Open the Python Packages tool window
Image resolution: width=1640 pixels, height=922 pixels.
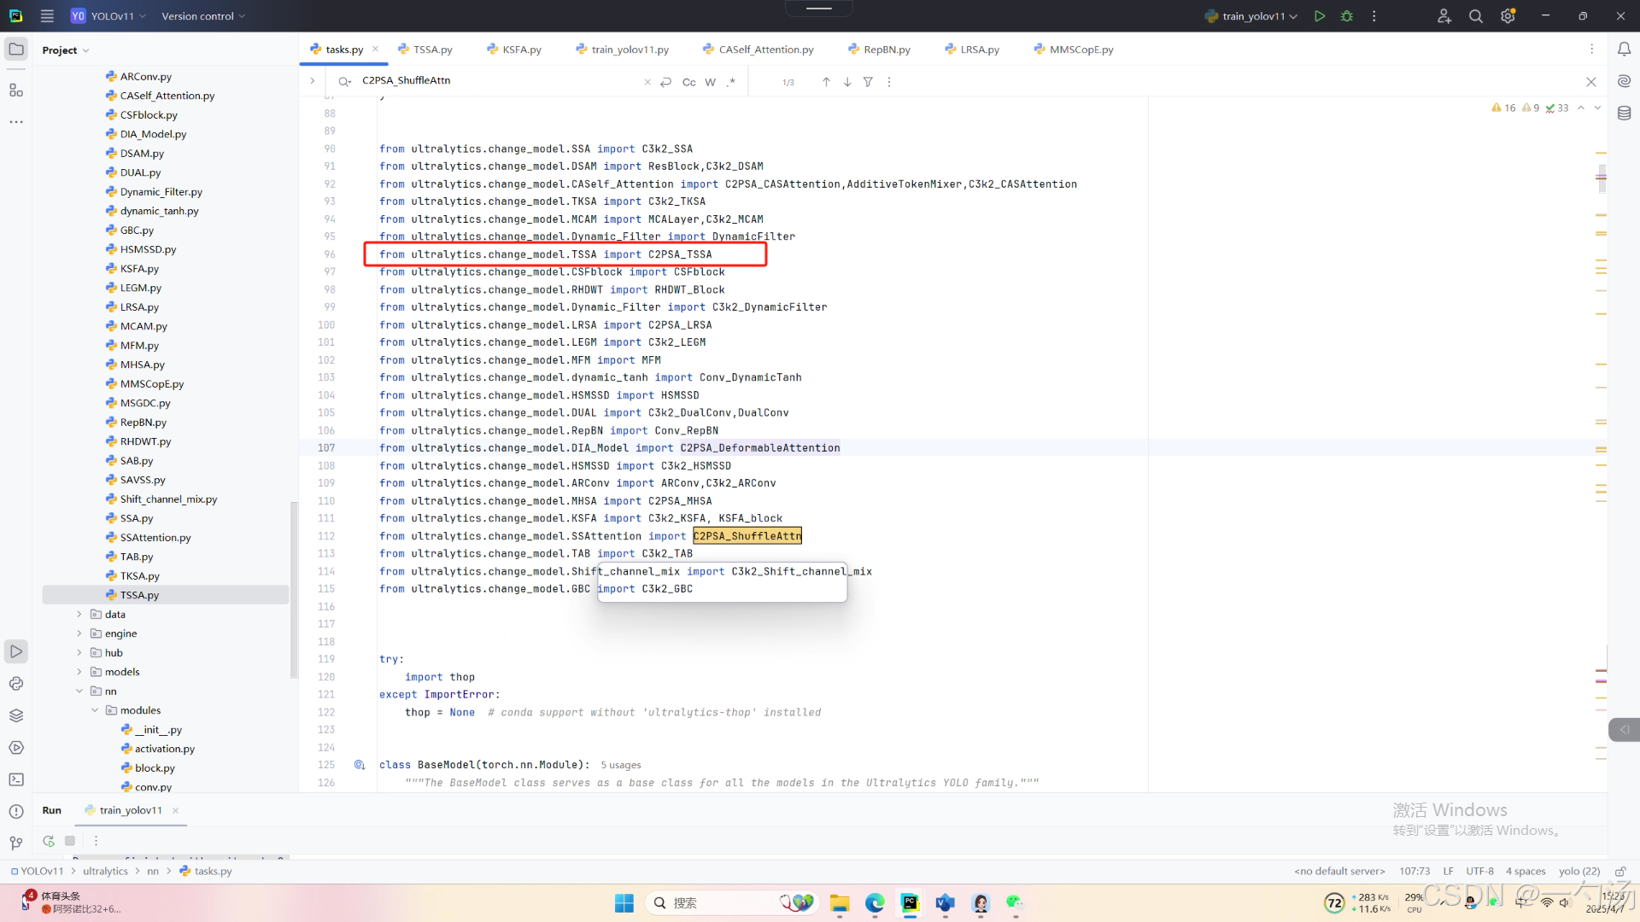tap(16, 715)
